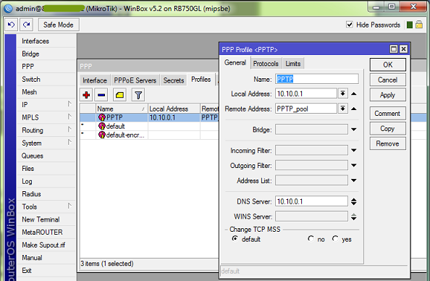The width and height of the screenshot is (430, 281).
Task: Click the default-encr profile row icon
Action: 102,135
